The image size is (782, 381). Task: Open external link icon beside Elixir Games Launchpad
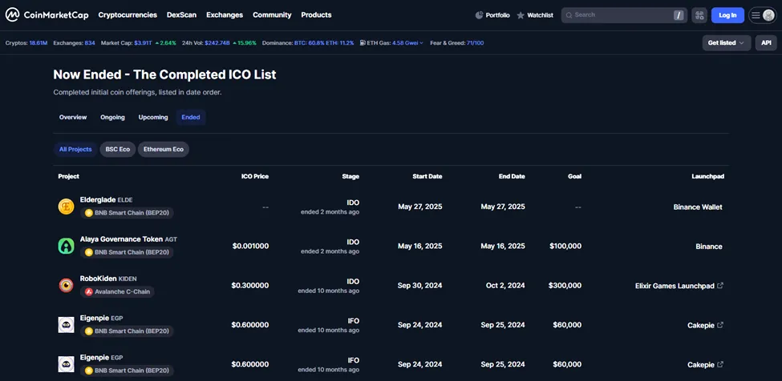pyautogui.click(x=719, y=286)
